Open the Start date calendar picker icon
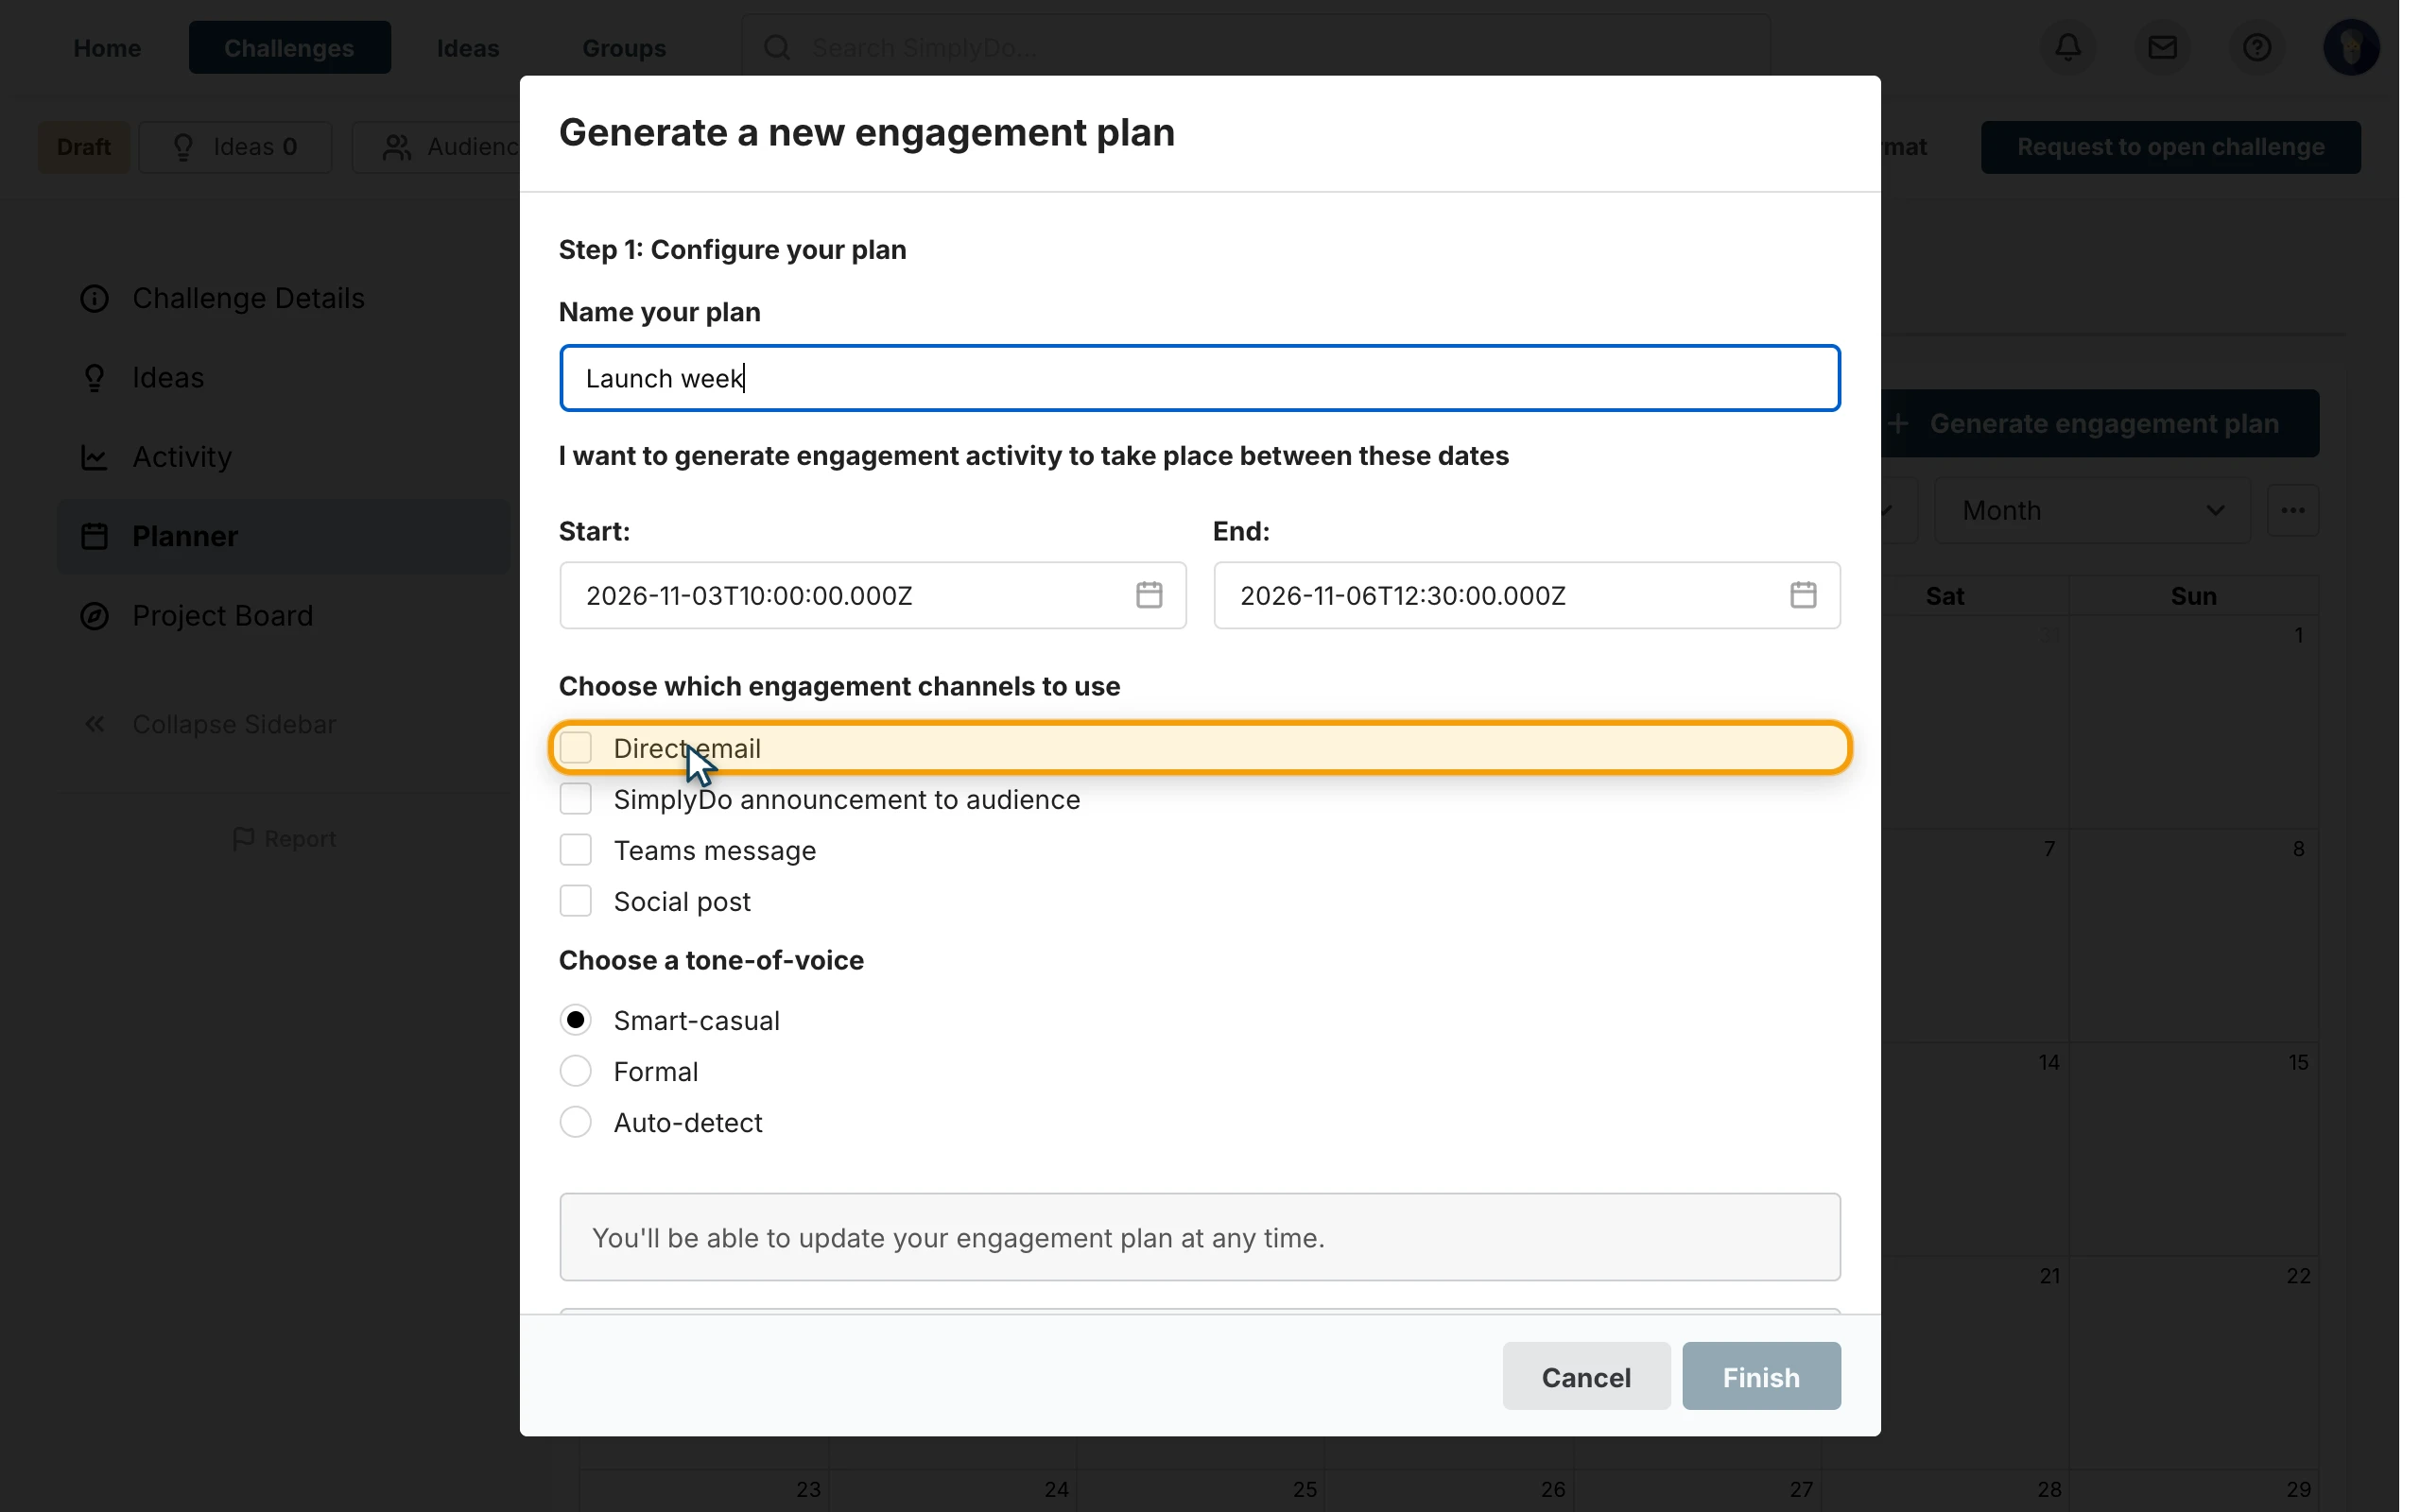The image size is (2420, 1512). pyautogui.click(x=1149, y=595)
